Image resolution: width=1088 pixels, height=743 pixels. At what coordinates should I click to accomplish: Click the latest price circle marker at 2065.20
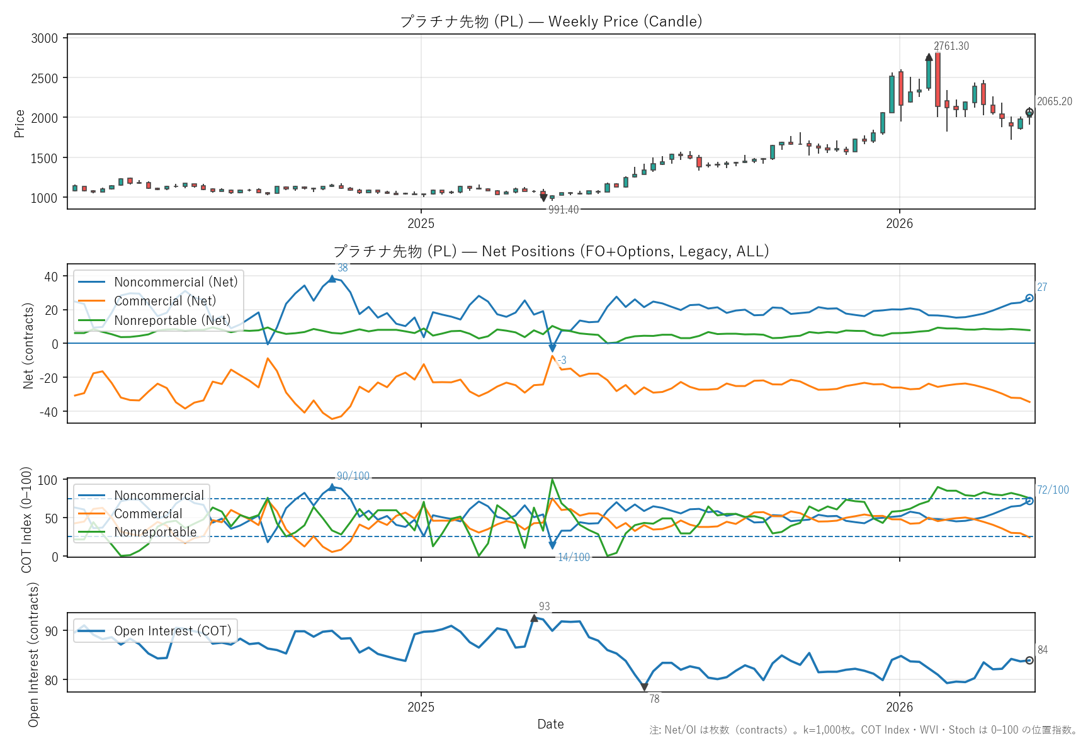[1029, 113]
